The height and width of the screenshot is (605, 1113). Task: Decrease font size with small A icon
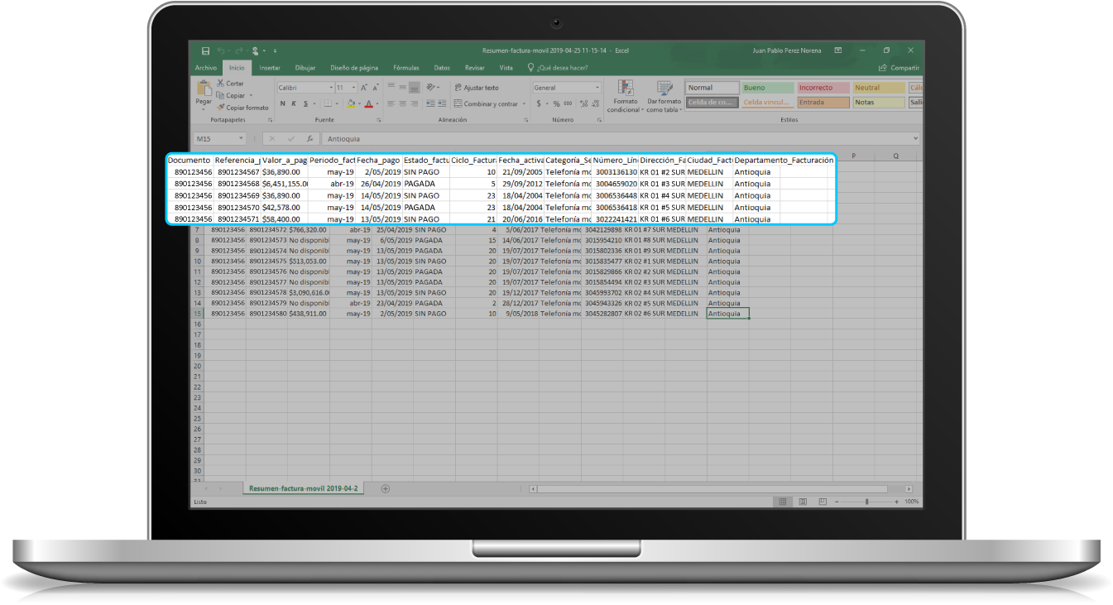coord(375,87)
